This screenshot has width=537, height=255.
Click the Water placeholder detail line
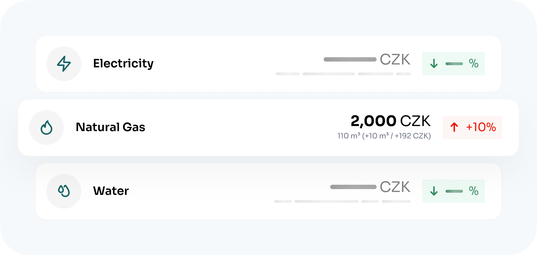[x=342, y=201]
